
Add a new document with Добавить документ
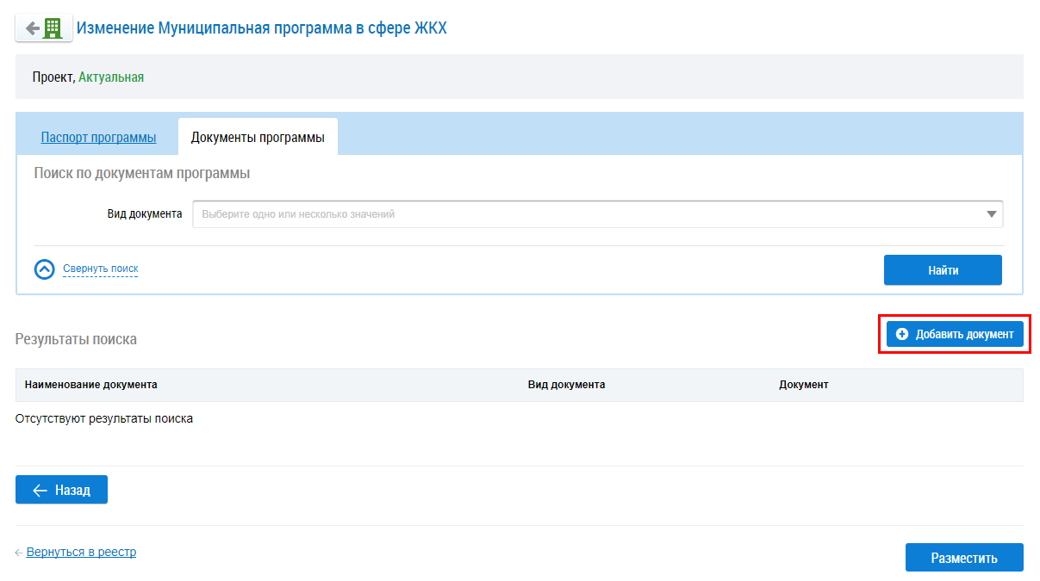[x=955, y=334]
